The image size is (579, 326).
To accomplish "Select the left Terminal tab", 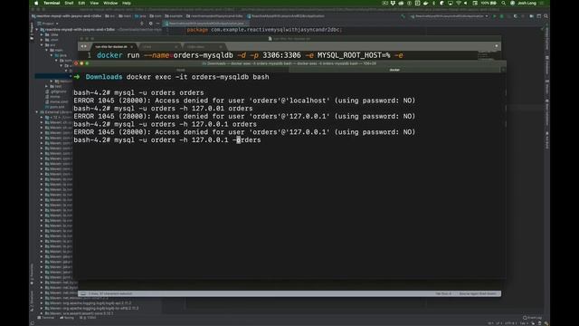I will pos(181,70).
